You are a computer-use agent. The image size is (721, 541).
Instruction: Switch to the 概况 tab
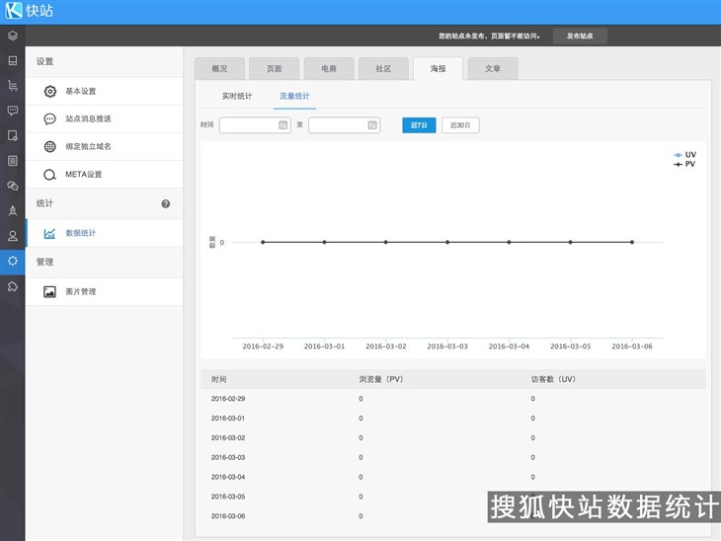point(219,69)
